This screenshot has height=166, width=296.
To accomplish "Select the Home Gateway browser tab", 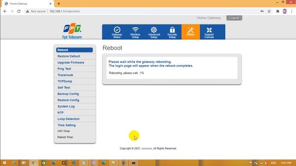I will pos(27,4).
